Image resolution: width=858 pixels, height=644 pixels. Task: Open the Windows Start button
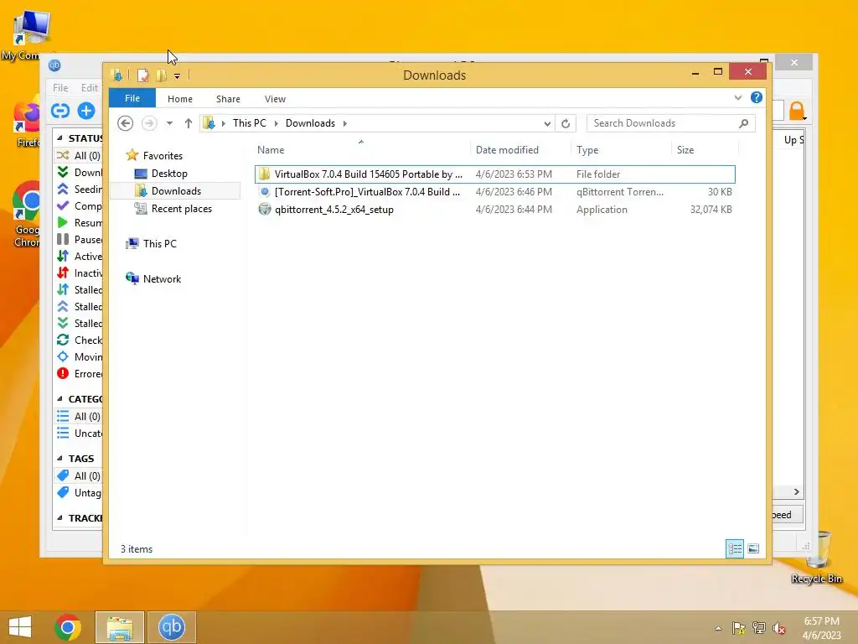coord(20,627)
